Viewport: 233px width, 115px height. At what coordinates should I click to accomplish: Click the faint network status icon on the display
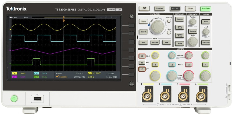[x=106, y=18]
